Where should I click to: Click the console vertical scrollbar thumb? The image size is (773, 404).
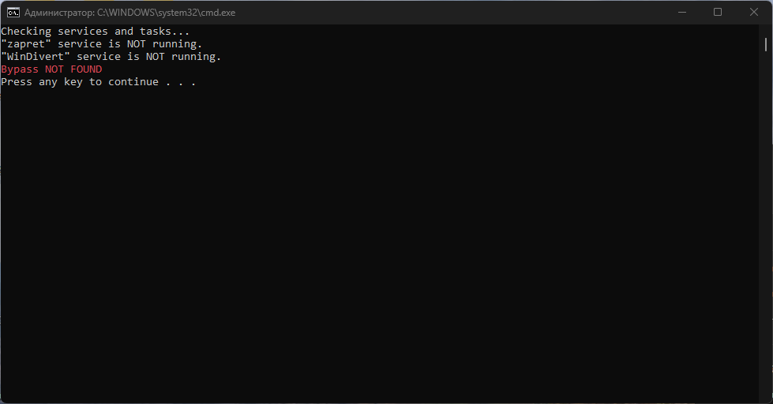[766, 44]
